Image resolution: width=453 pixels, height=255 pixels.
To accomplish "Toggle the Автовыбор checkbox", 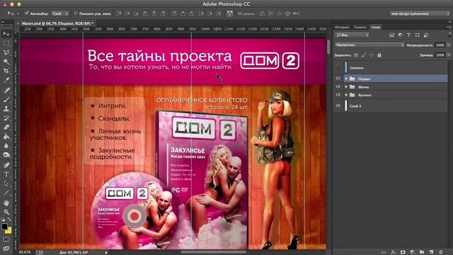I will [x=27, y=13].
